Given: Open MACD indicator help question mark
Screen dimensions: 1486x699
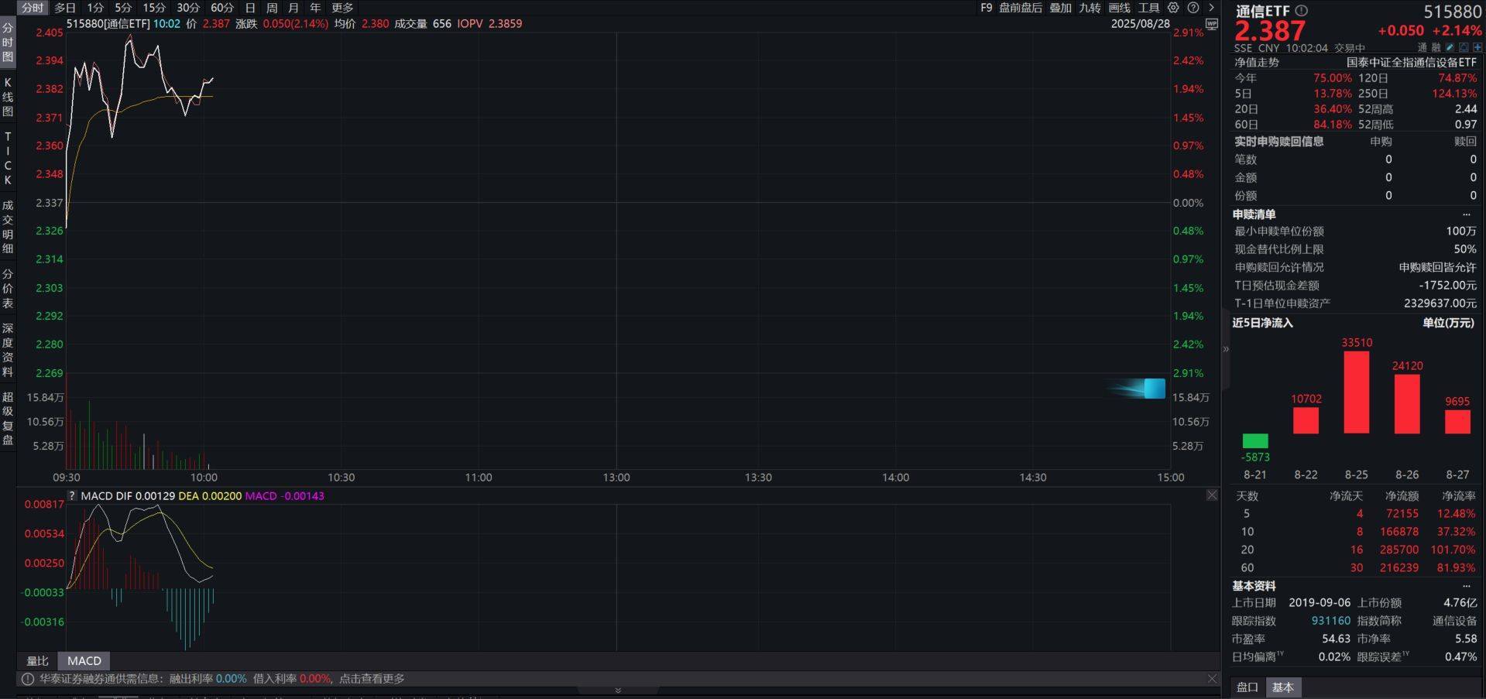Looking at the screenshot, I should point(72,495).
